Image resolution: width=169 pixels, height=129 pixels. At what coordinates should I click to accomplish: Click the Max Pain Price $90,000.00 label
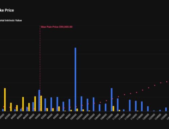pyautogui.click(x=57, y=27)
